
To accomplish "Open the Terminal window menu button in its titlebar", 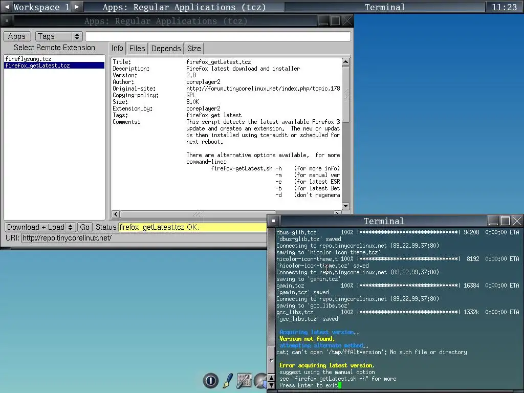I will click(x=274, y=221).
